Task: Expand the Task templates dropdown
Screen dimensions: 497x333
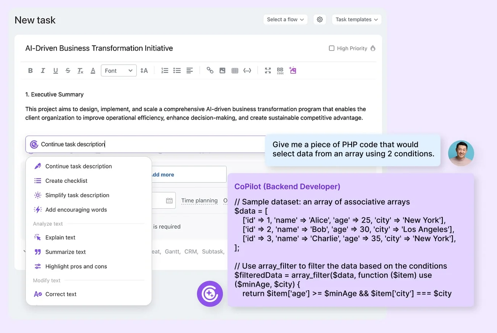Action: tap(357, 19)
